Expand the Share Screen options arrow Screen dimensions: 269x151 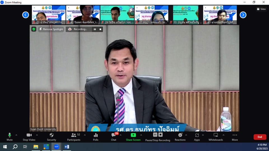point(141,135)
